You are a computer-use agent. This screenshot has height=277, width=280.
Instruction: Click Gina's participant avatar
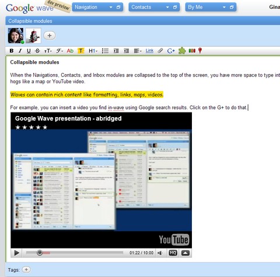[x=16, y=36]
